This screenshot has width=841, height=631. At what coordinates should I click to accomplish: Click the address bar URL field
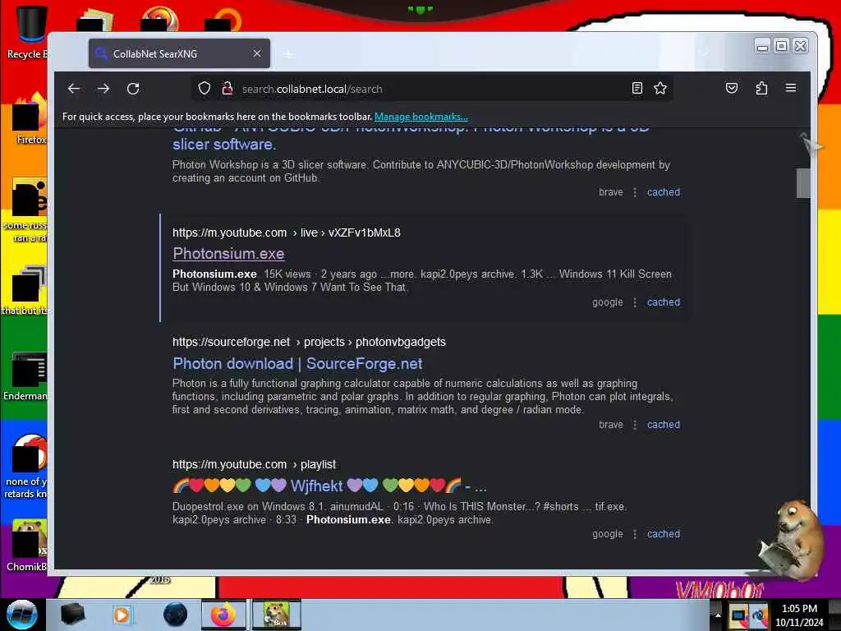(432, 89)
